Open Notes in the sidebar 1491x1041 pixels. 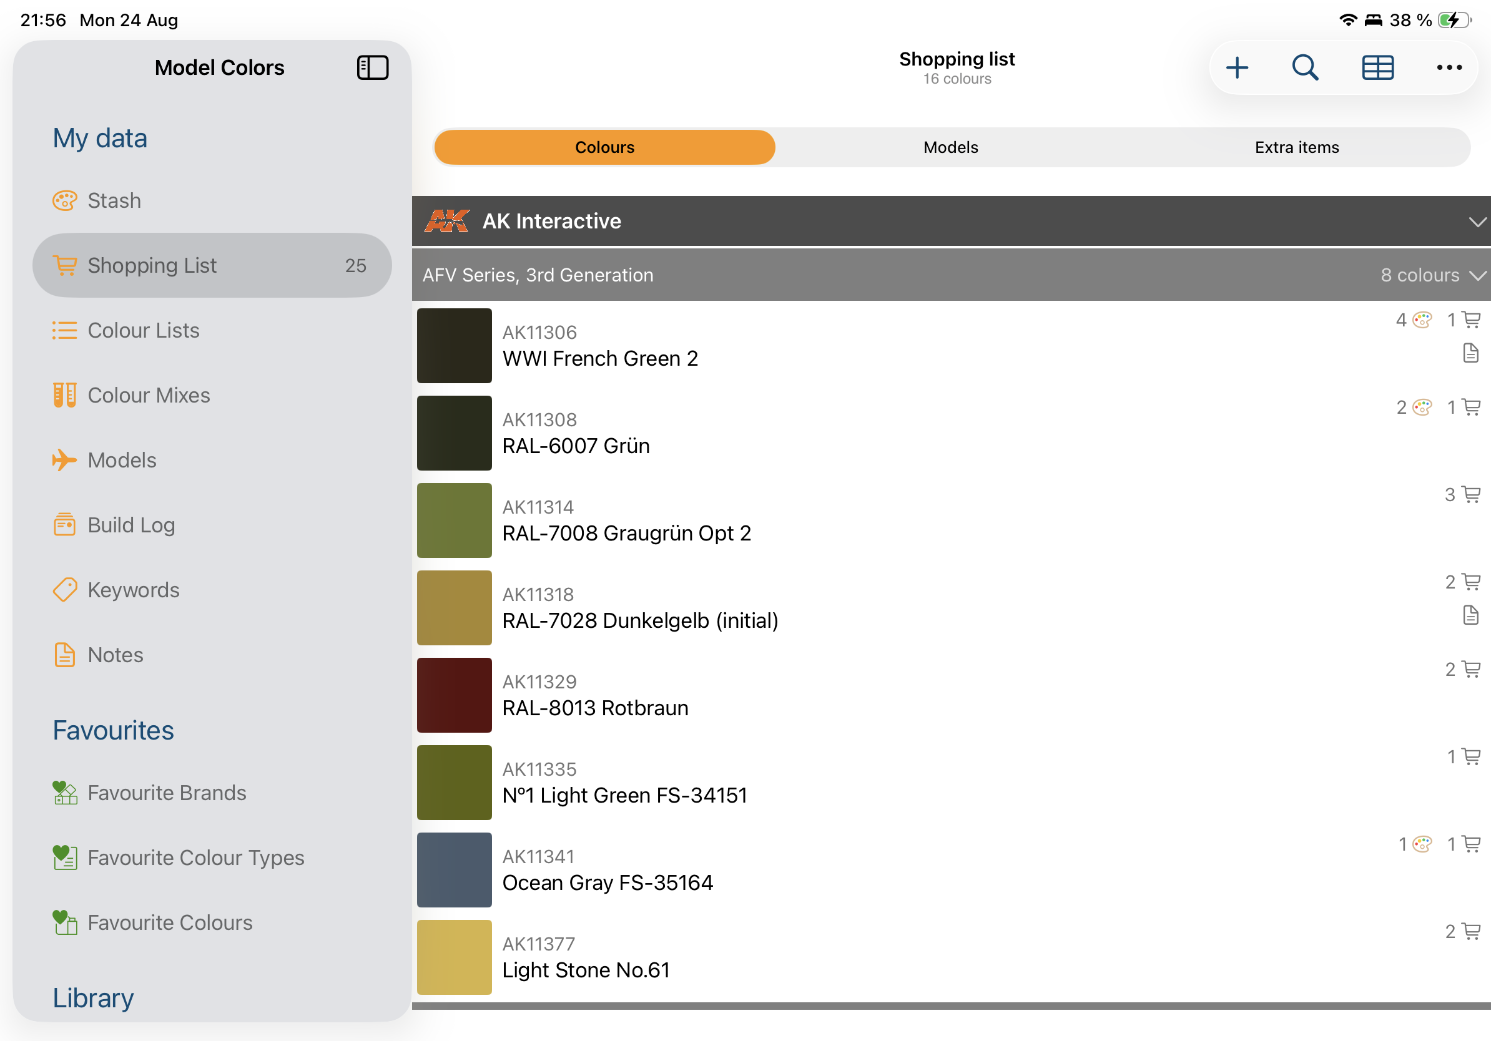tap(212, 655)
